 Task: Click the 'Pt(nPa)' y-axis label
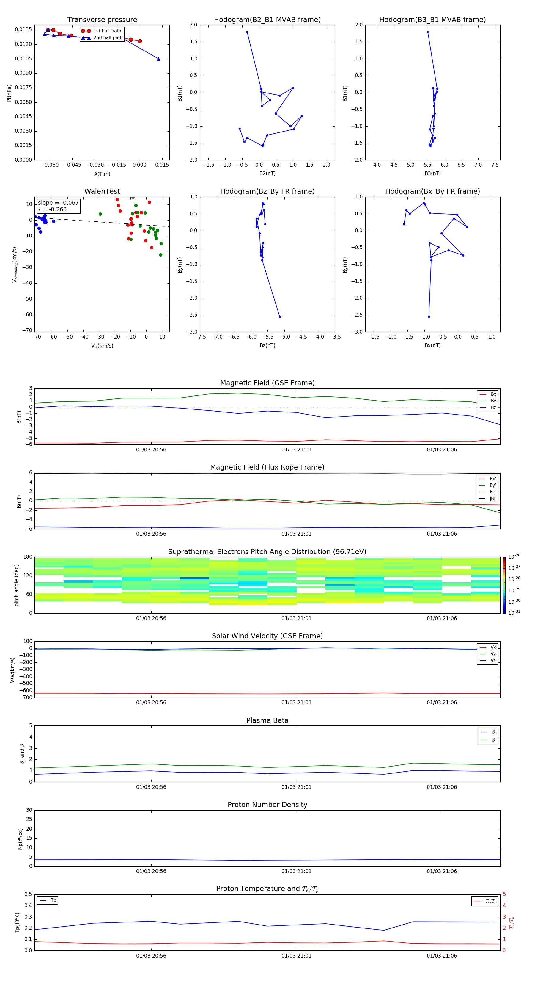tap(9, 93)
